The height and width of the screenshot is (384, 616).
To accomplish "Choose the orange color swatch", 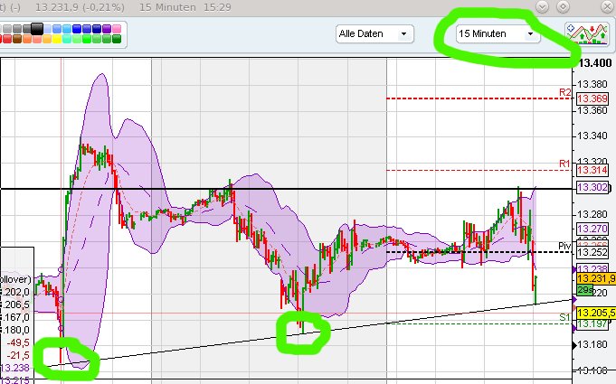I will pos(27,39).
